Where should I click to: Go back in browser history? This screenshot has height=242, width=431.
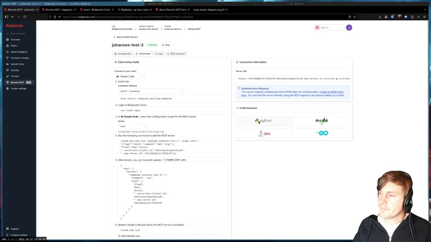[x=12, y=17]
